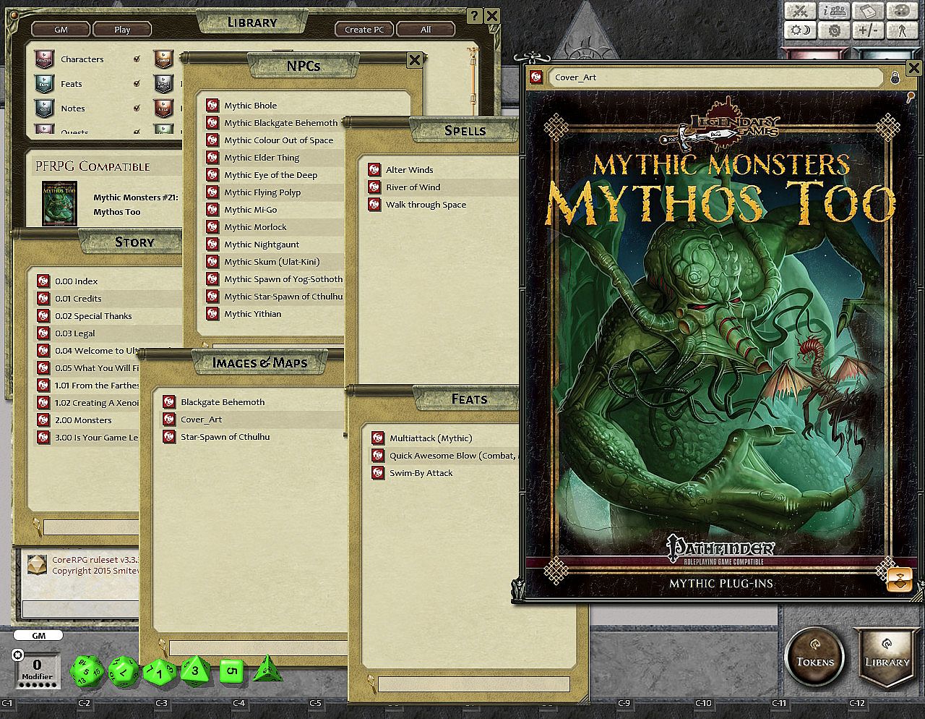Open Mythic Flying Polyp NPC entry
This screenshot has height=719, width=925.
pyautogui.click(x=262, y=192)
